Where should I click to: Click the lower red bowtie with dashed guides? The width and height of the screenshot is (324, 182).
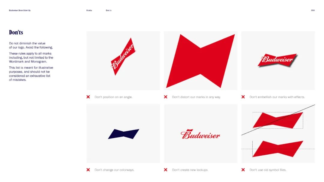click(x=278, y=149)
